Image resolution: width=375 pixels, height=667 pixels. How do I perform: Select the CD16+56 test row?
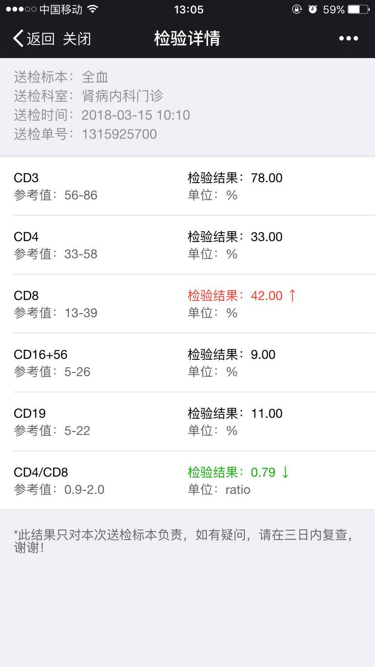(x=187, y=363)
